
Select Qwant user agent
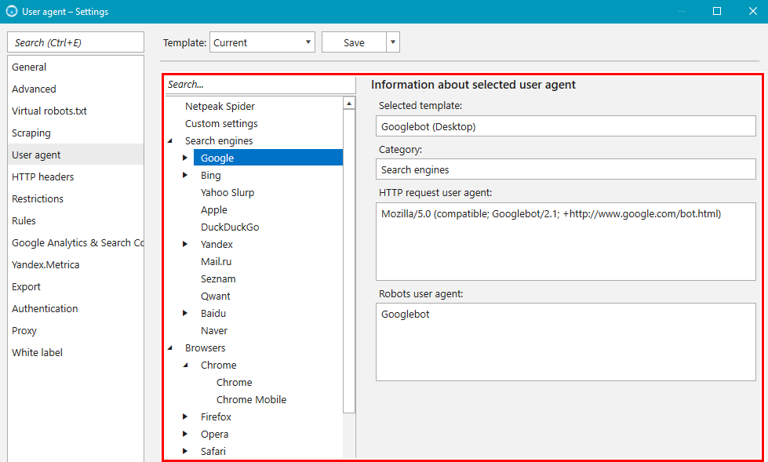point(216,296)
